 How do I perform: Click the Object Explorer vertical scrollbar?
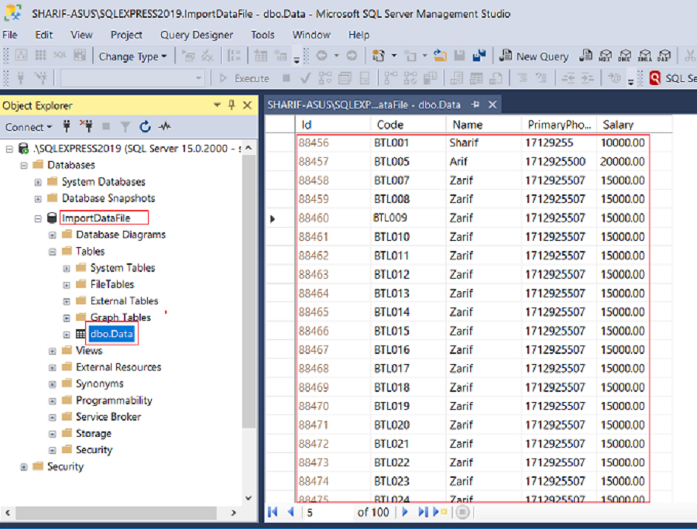point(249,291)
